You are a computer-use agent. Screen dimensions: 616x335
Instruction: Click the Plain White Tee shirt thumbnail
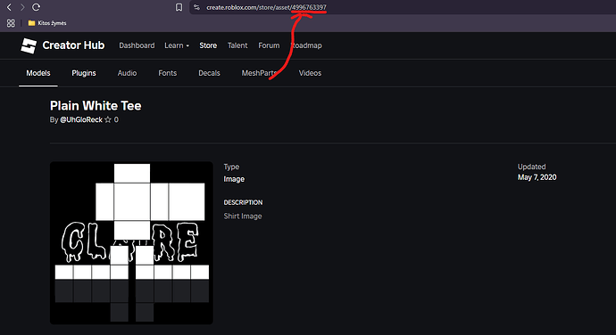coord(131,243)
